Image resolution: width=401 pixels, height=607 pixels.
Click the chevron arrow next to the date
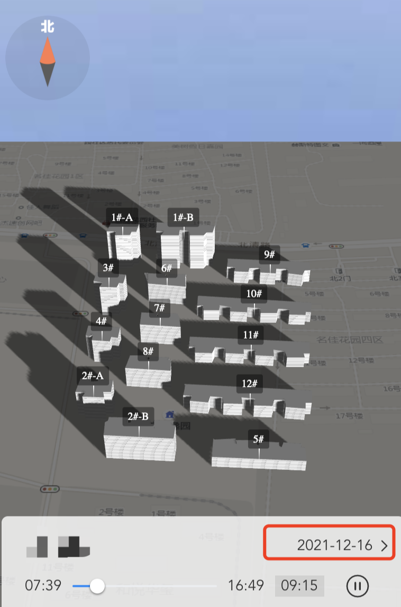coord(385,546)
